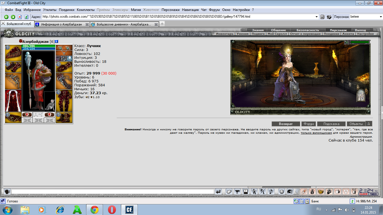The width and height of the screenshot is (383, 215).
Task: Click the address URL field
Action: (x=178, y=17)
